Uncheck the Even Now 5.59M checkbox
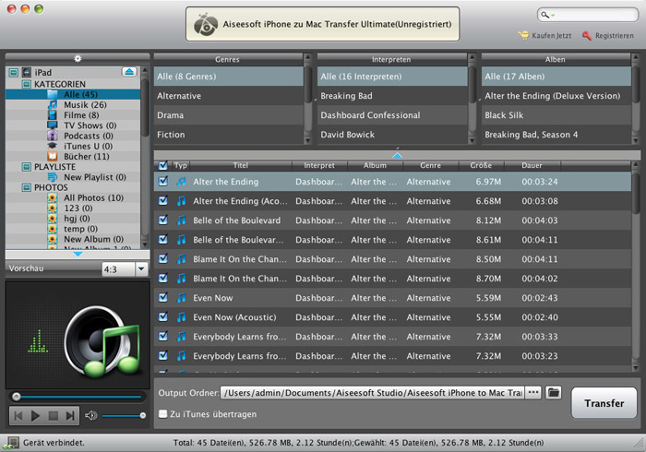 pyautogui.click(x=163, y=297)
